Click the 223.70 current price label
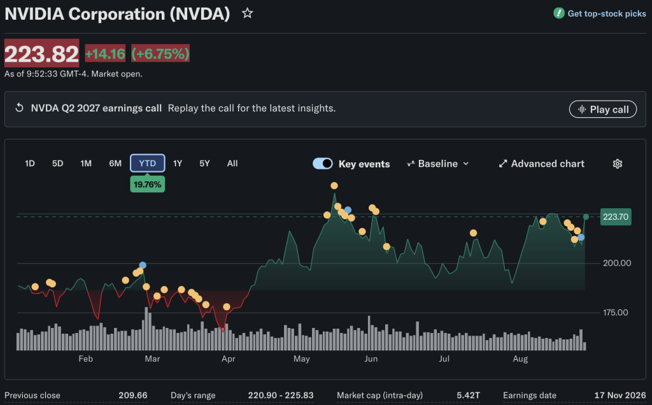The height and width of the screenshot is (405, 652). (616, 217)
